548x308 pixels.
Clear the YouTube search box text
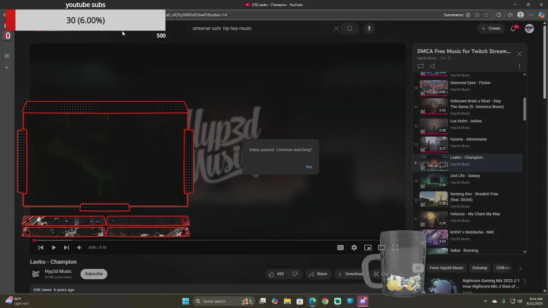[x=336, y=29]
